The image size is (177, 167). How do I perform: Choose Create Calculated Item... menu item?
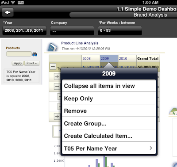click(109, 136)
